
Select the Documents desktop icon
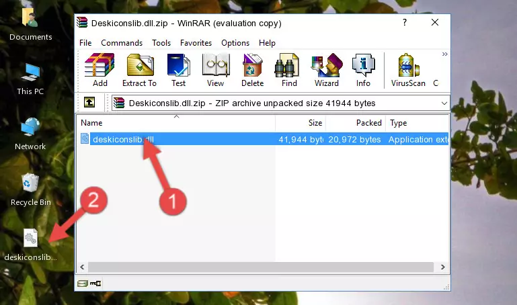pyautogui.click(x=30, y=24)
